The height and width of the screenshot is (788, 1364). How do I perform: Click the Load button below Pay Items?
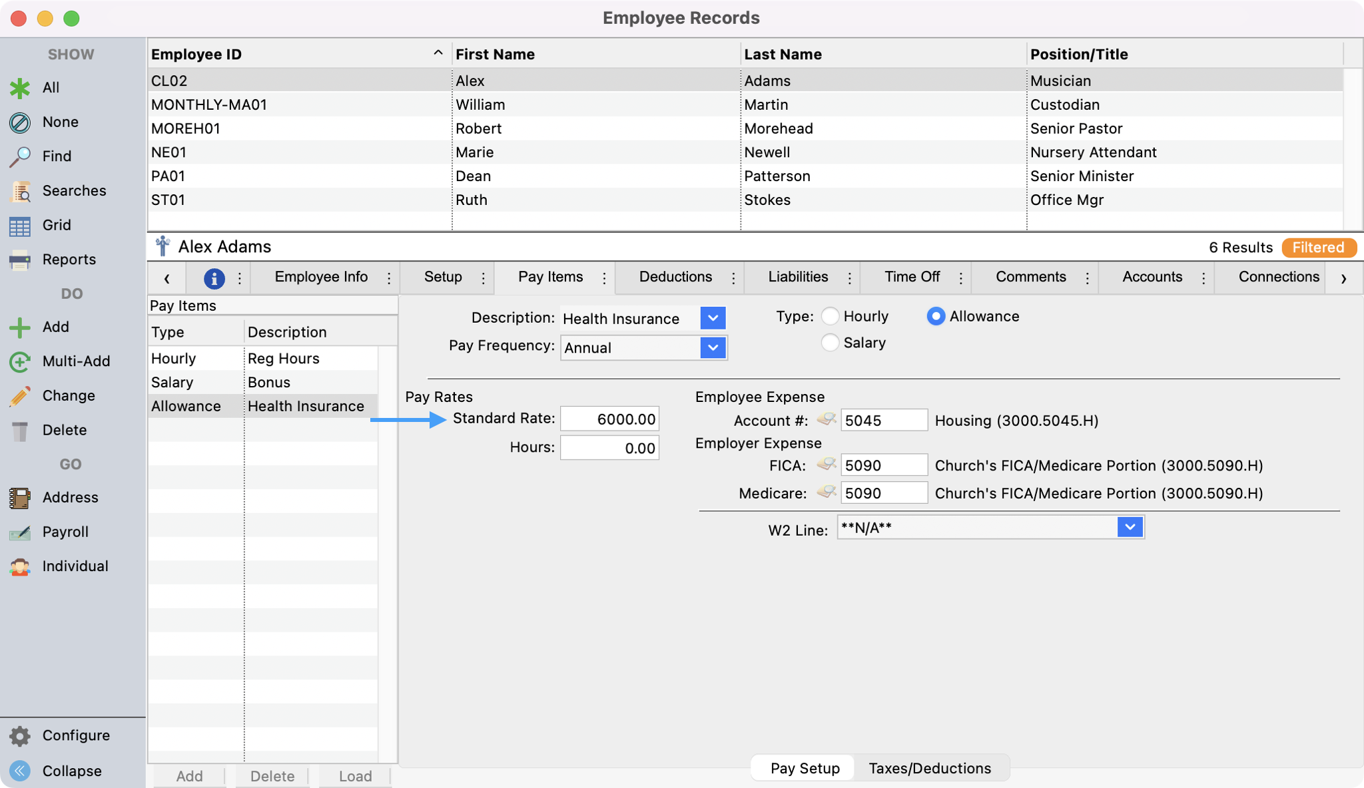355,776
